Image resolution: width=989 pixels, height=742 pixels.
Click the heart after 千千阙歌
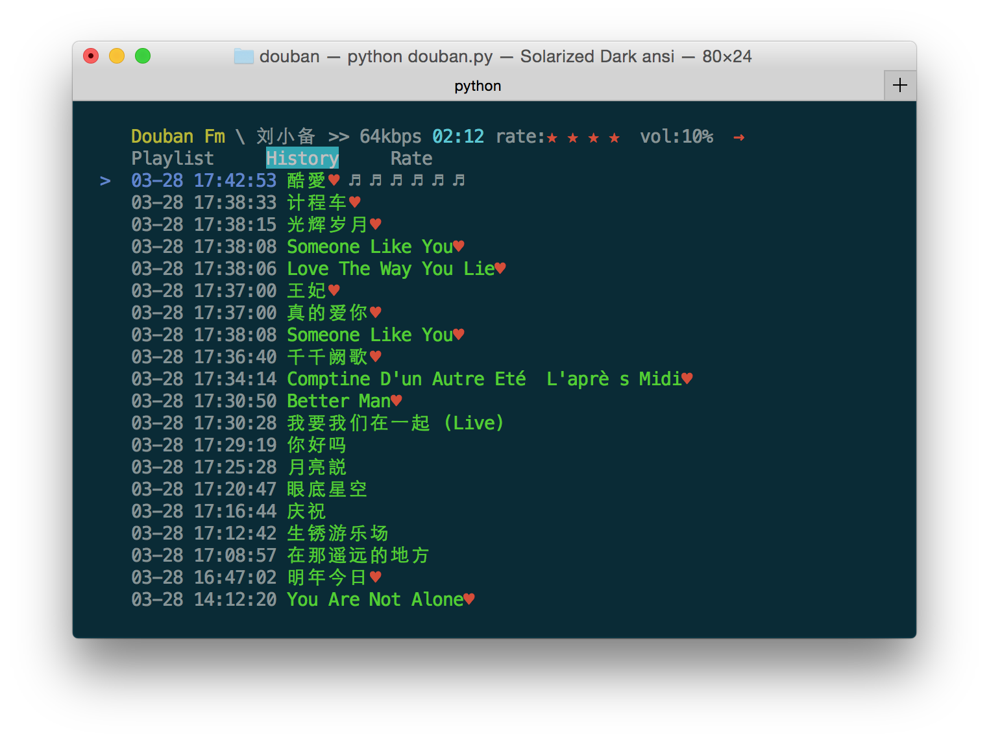pos(376,356)
